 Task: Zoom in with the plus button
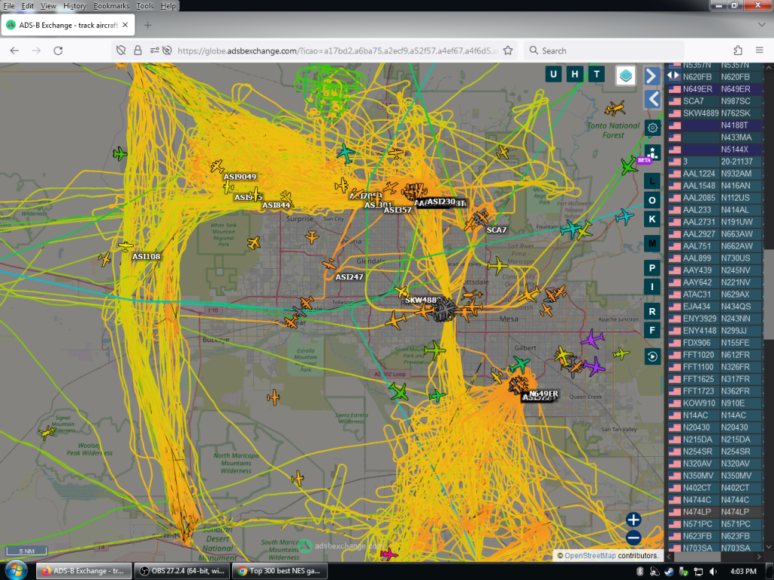(x=633, y=520)
